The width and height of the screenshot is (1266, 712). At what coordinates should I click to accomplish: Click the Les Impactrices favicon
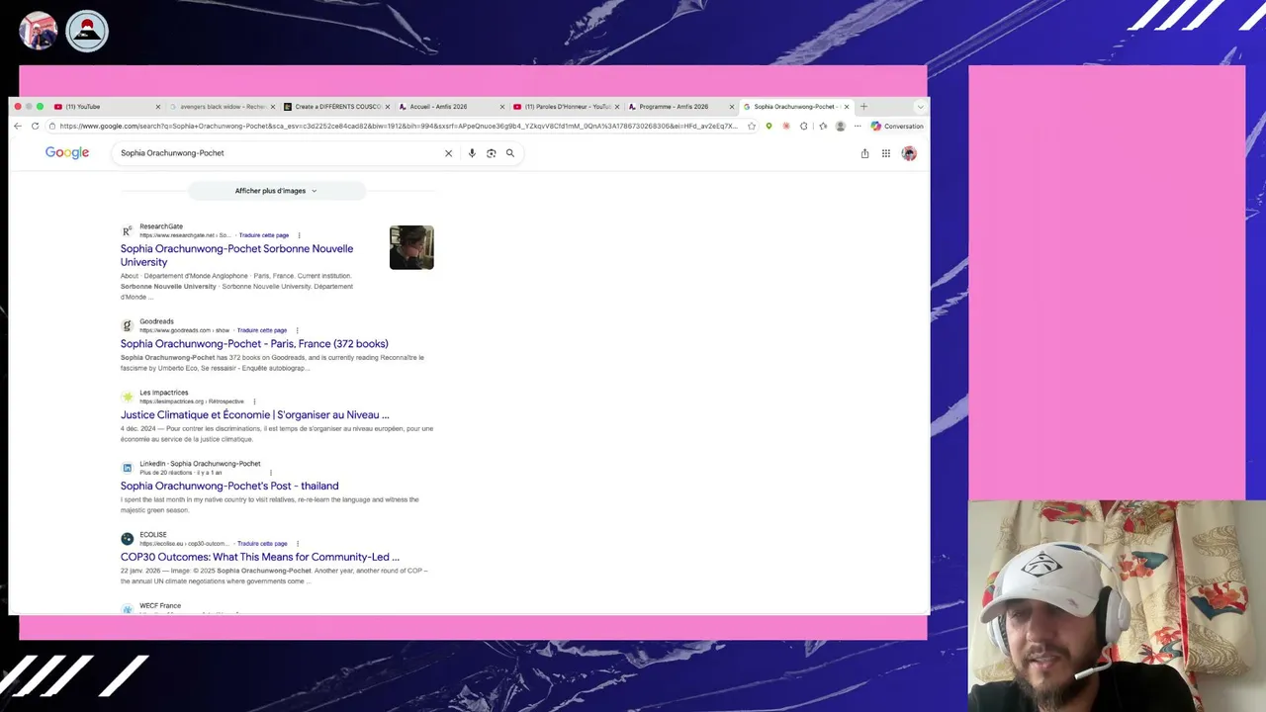[127, 397]
